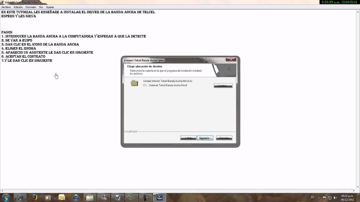Open the Archivo menu in Notepad
Screen dimensions: 360x202
[6, 7]
